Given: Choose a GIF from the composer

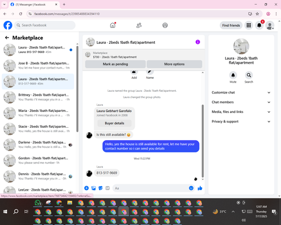Looking at the screenshot, I should pyautogui.click(x=107, y=188).
